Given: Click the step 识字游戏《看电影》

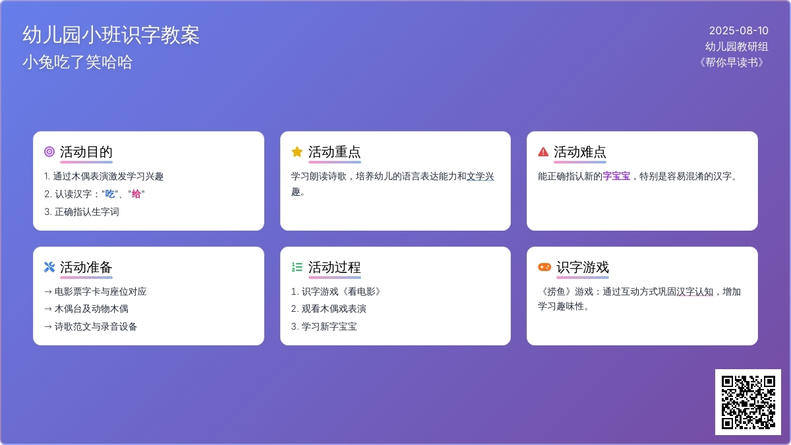Looking at the screenshot, I should pyautogui.click(x=337, y=291).
